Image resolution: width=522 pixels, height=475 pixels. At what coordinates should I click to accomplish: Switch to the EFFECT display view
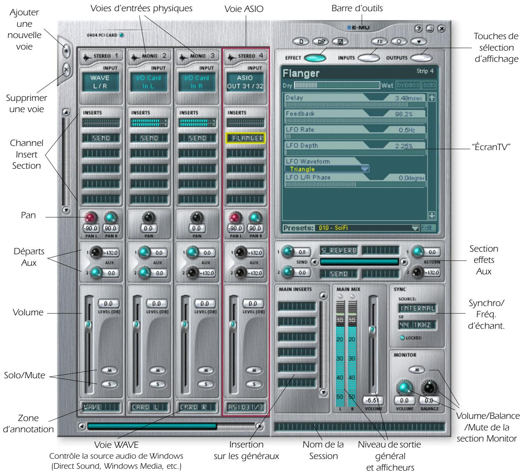pyautogui.click(x=315, y=58)
